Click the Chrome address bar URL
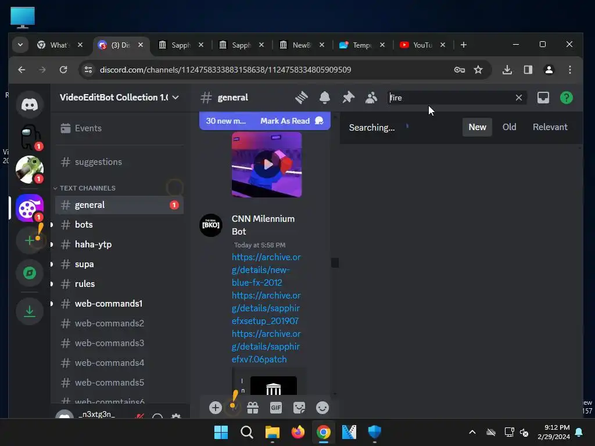Image resolution: width=595 pixels, height=446 pixels. 225,70
